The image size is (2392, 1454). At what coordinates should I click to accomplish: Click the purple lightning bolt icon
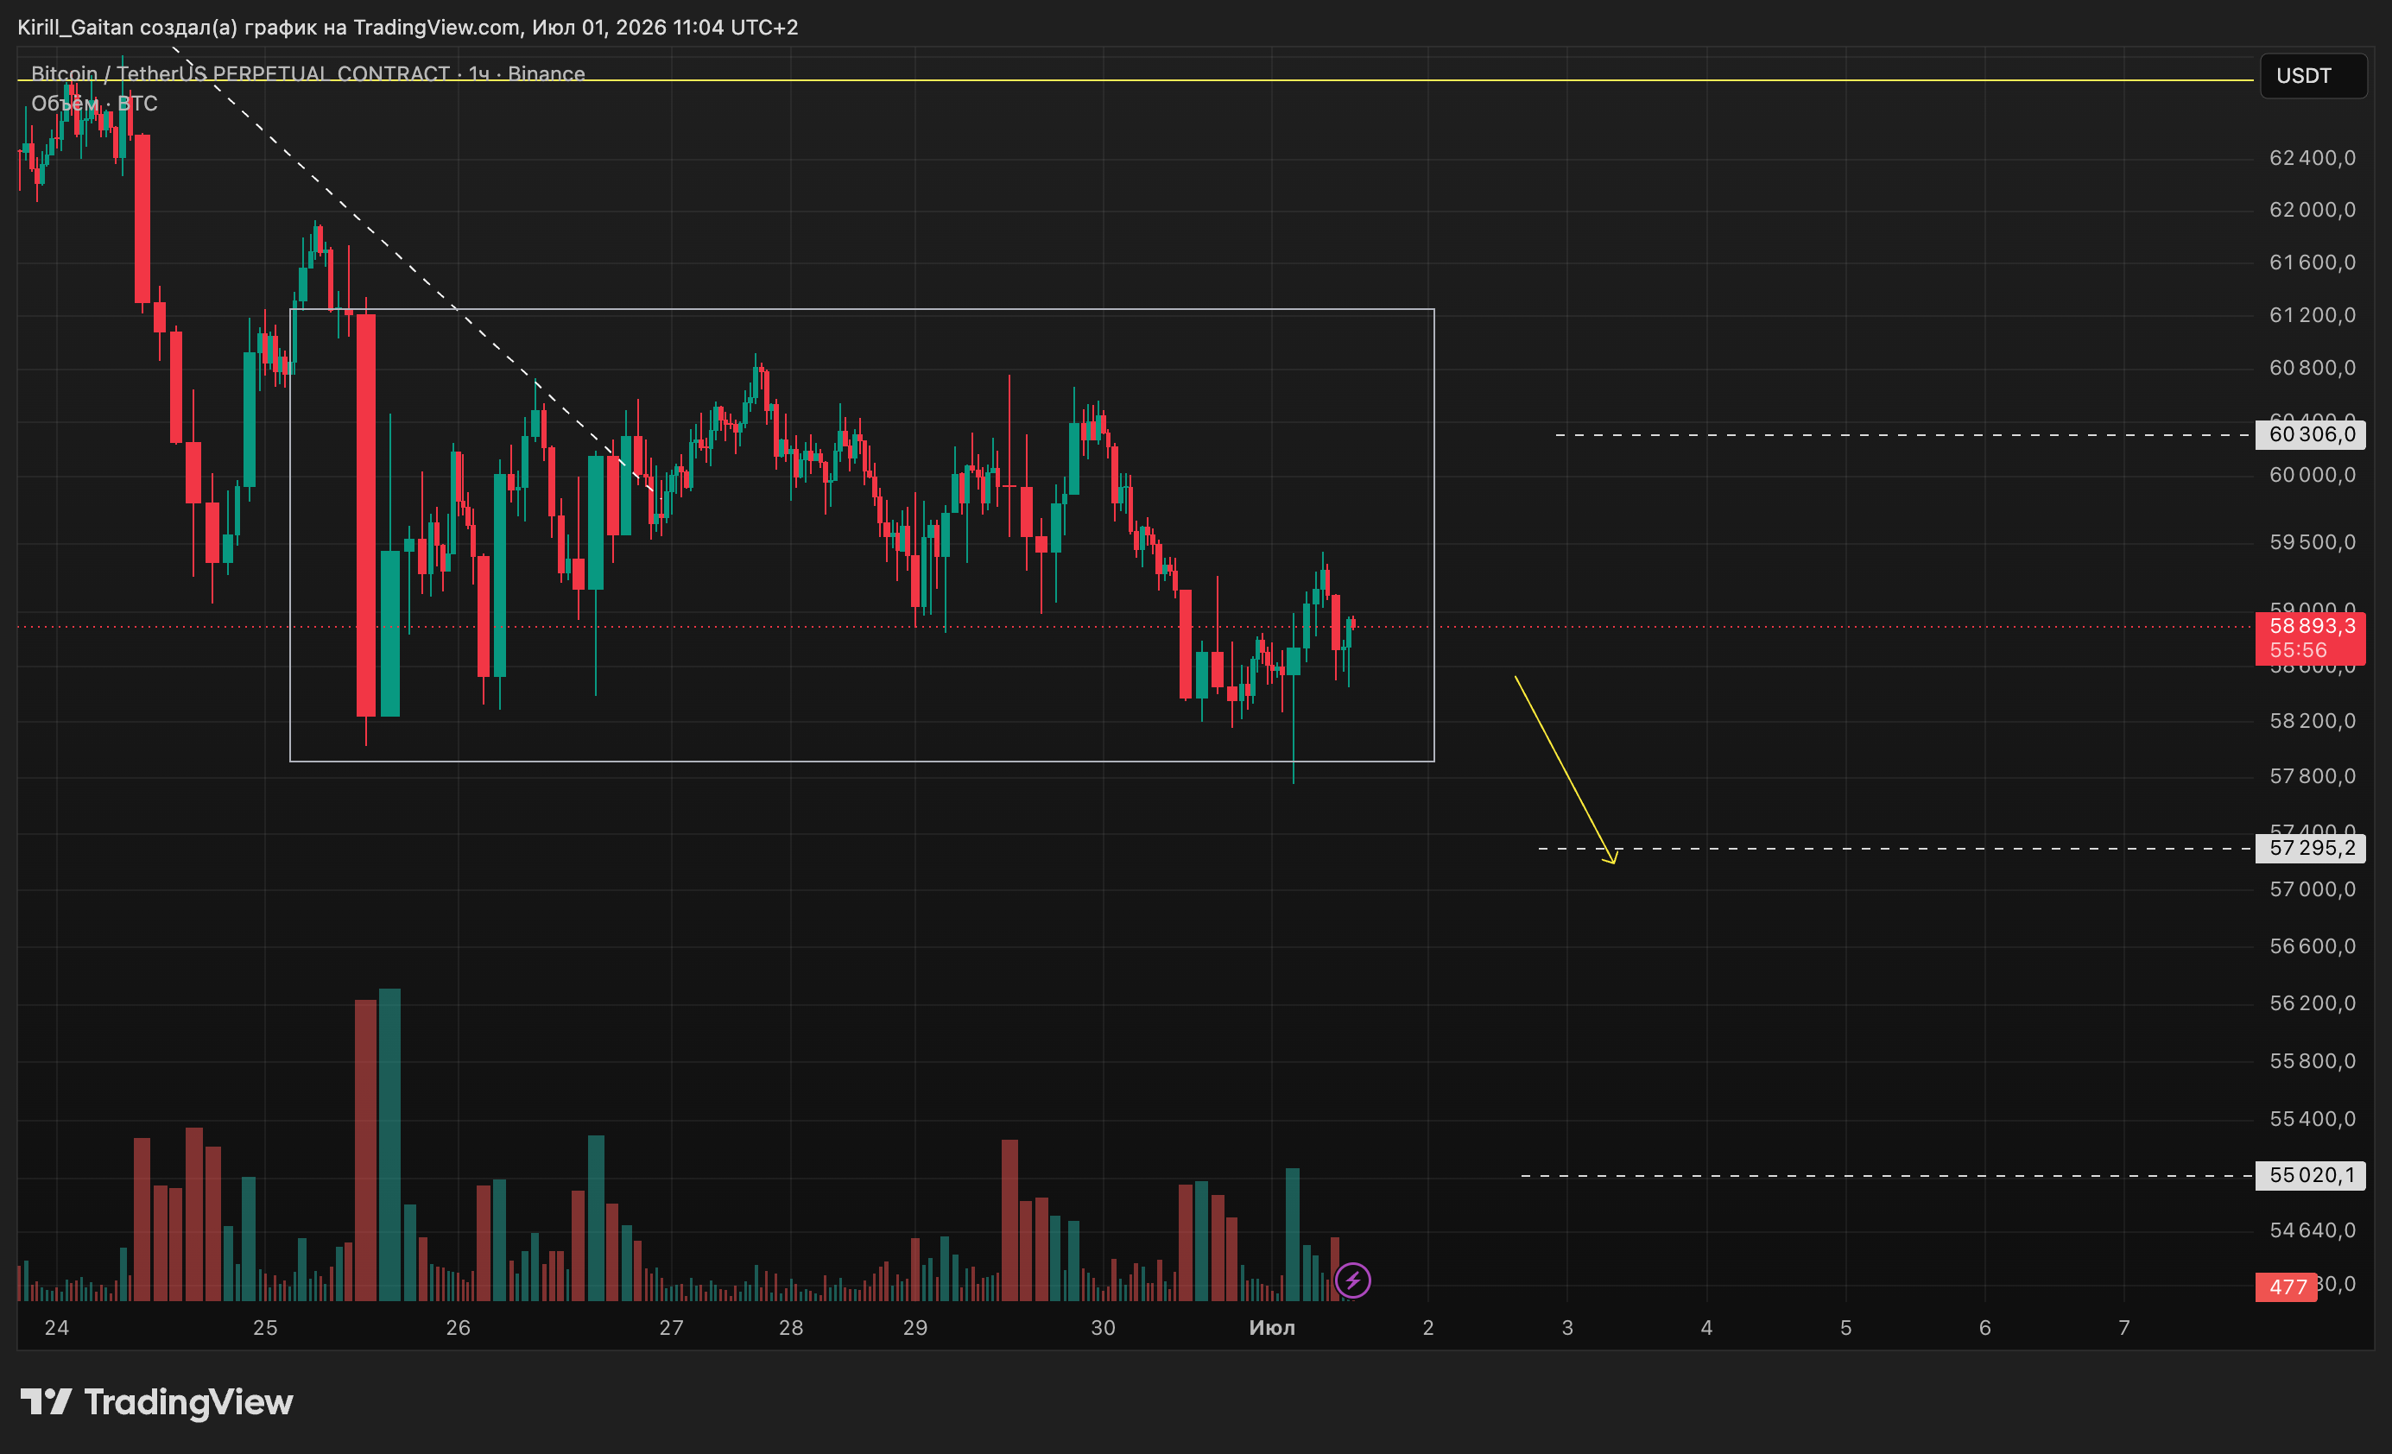[x=1352, y=1280]
